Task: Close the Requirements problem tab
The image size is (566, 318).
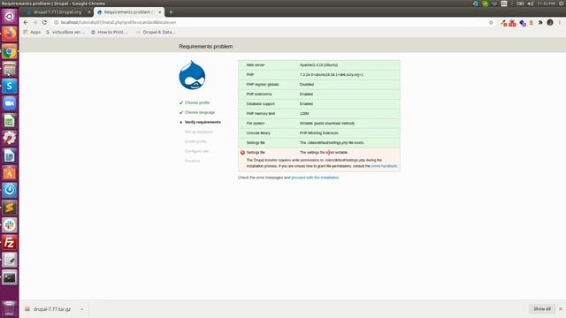Action: coord(159,11)
